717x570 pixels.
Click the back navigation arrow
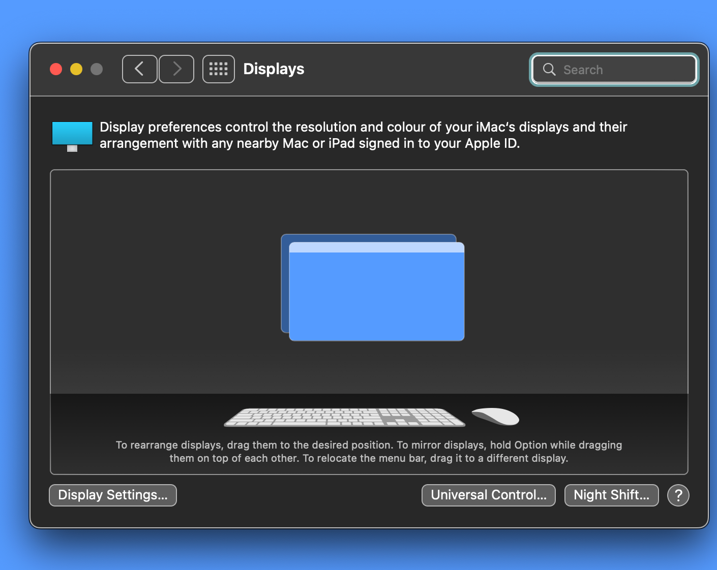pyautogui.click(x=139, y=69)
